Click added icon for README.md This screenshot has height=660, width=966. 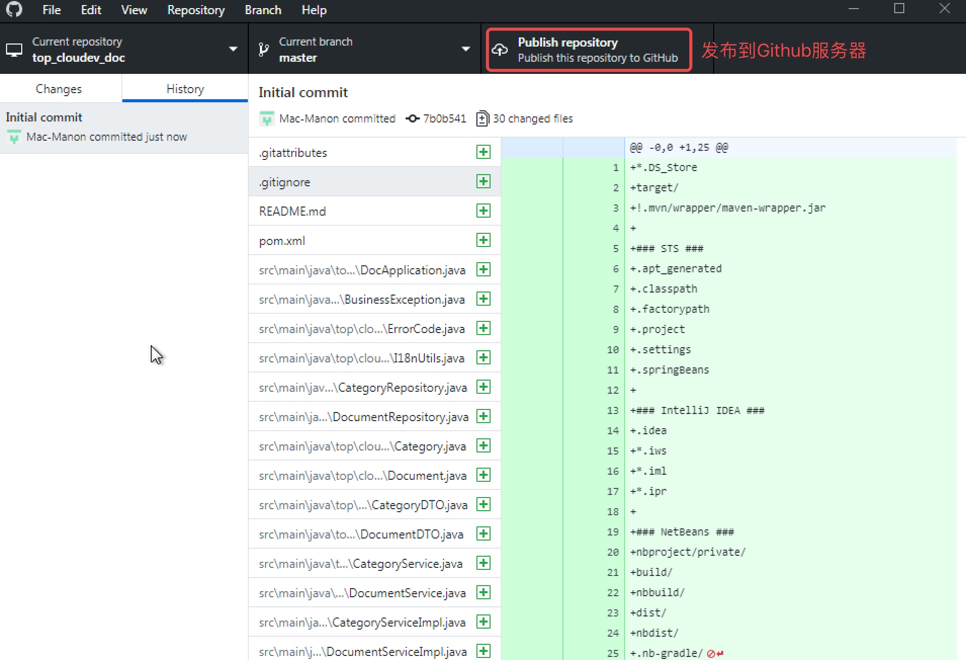click(484, 211)
